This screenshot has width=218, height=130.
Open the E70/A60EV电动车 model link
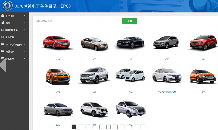(167, 92)
